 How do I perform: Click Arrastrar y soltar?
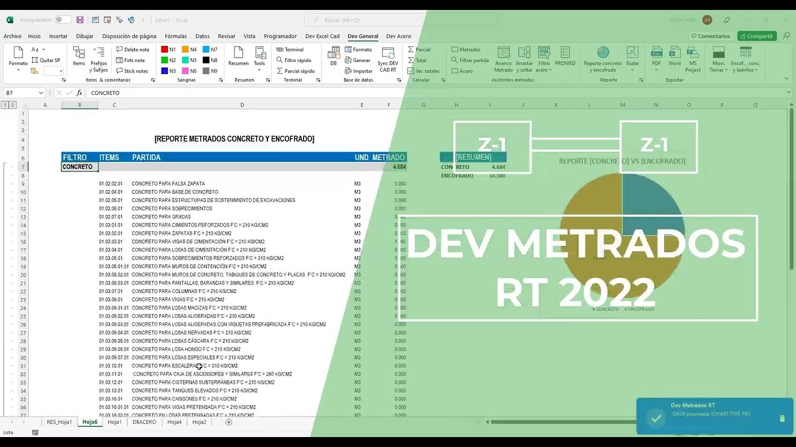tap(524, 60)
